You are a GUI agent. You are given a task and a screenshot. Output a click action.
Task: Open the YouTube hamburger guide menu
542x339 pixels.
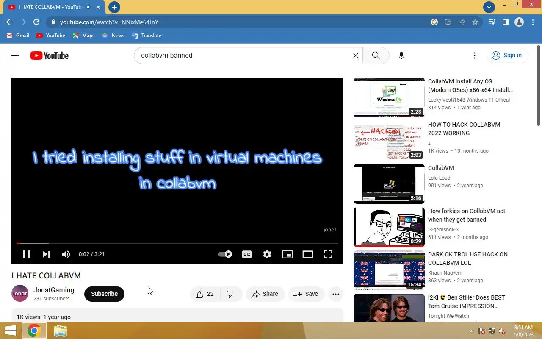[x=15, y=56]
